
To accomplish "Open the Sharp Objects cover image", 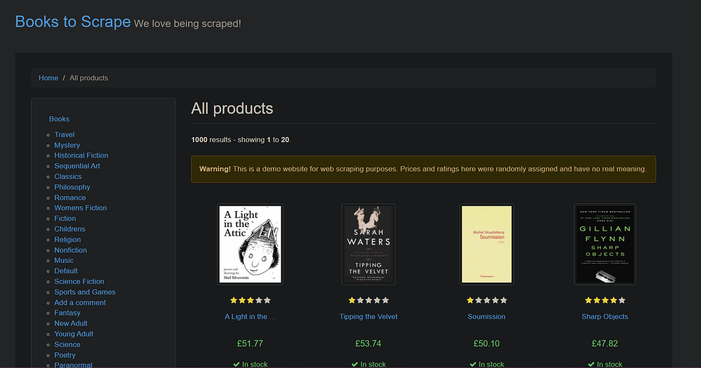I will pos(605,244).
